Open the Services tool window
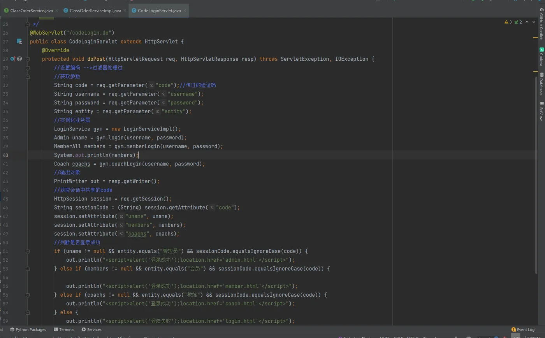545x338 pixels. point(91,329)
